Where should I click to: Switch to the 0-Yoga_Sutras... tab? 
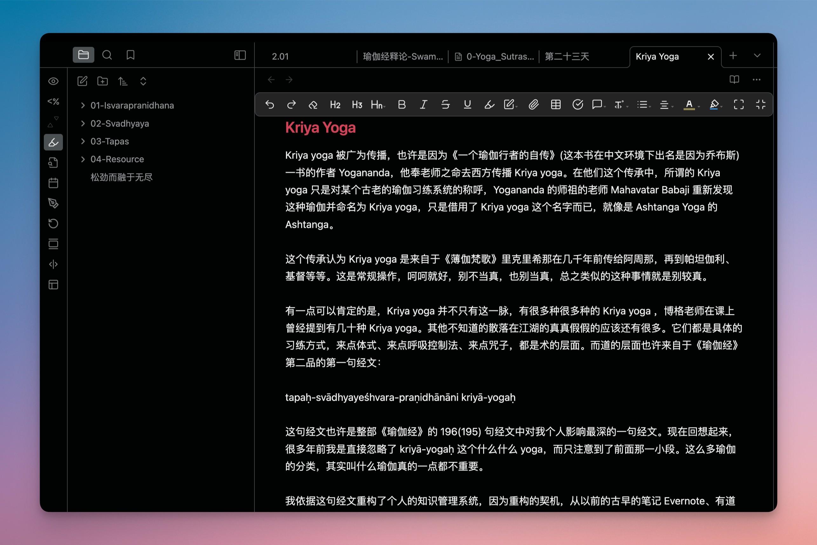click(x=495, y=56)
